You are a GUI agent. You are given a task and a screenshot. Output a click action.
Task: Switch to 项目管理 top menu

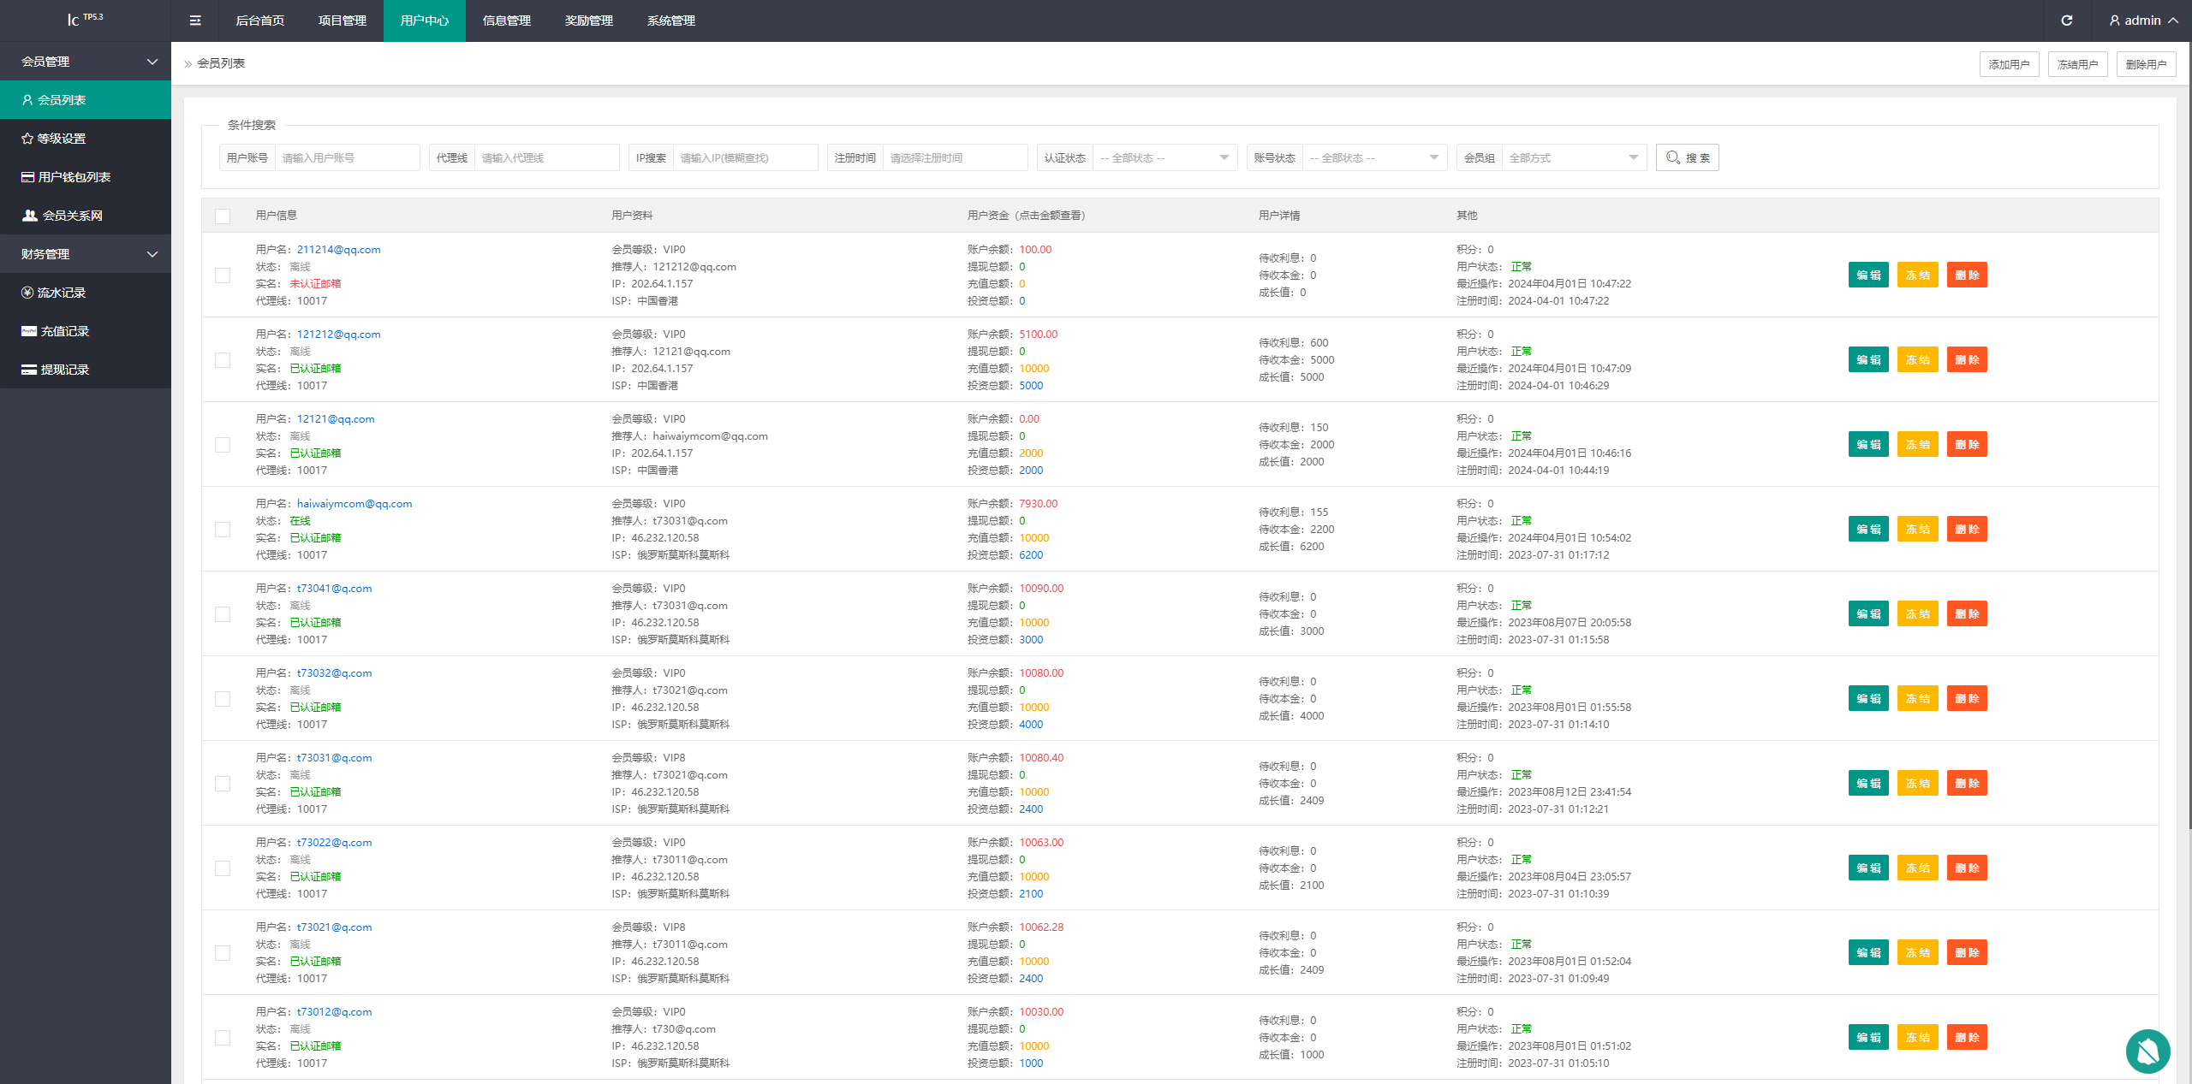point(342,21)
